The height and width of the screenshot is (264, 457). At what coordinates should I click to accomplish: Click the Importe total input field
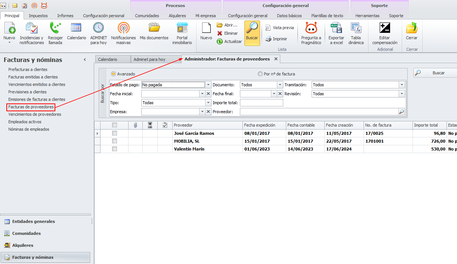click(x=261, y=103)
